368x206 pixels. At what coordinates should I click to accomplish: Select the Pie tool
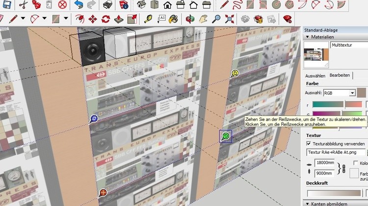(x=342, y=4)
